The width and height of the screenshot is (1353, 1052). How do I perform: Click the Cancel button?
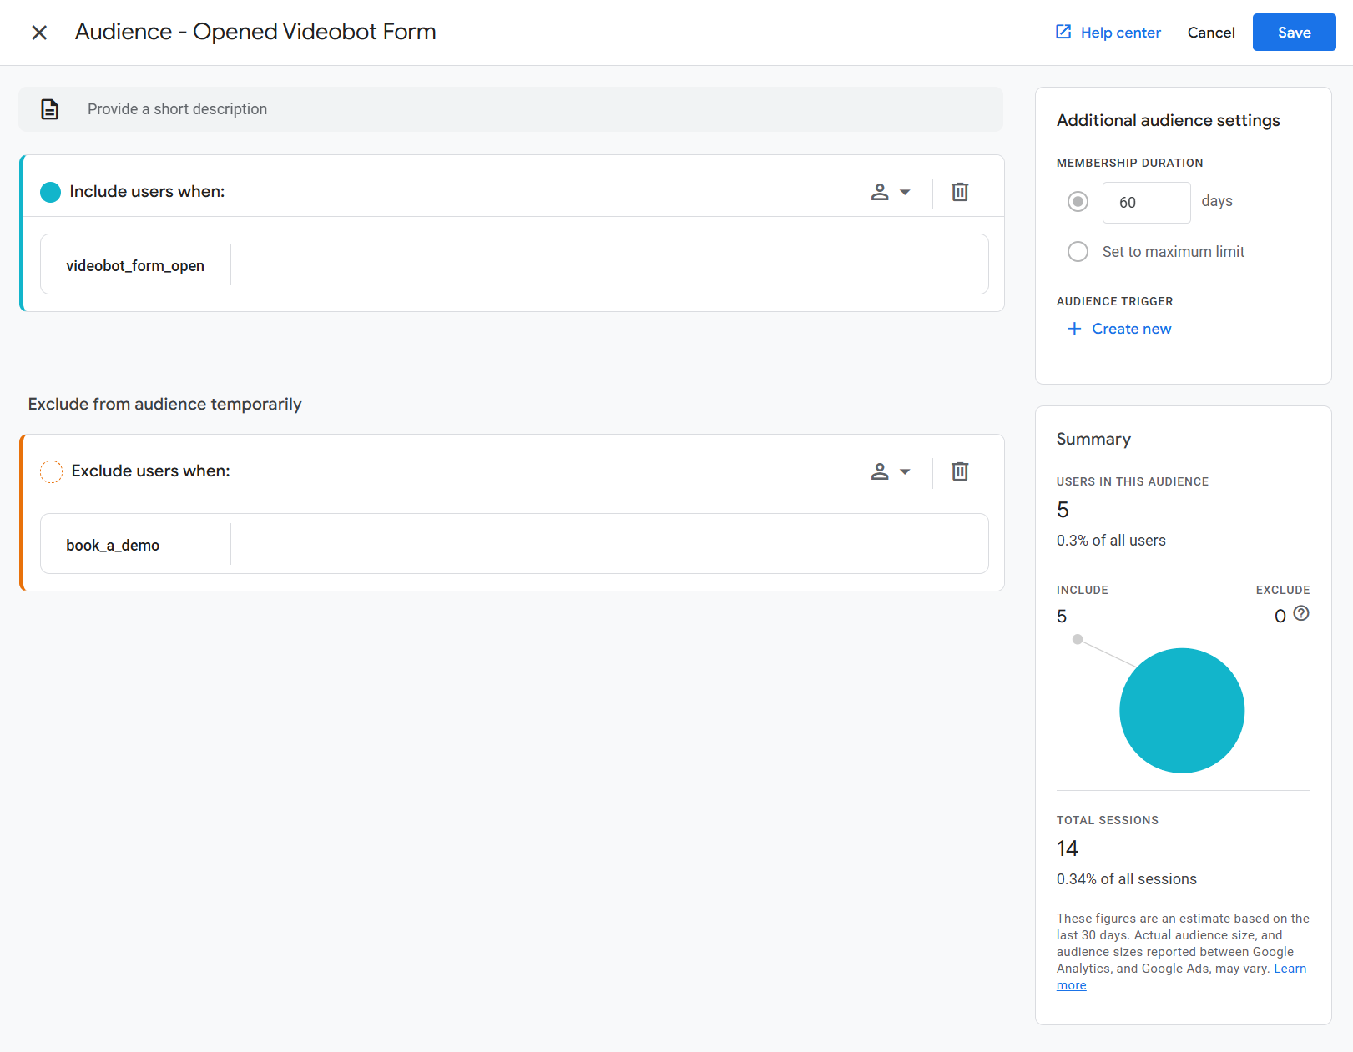coord(1210,33)
